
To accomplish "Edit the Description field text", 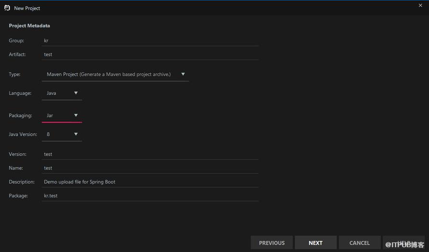I will coord(150,182).
